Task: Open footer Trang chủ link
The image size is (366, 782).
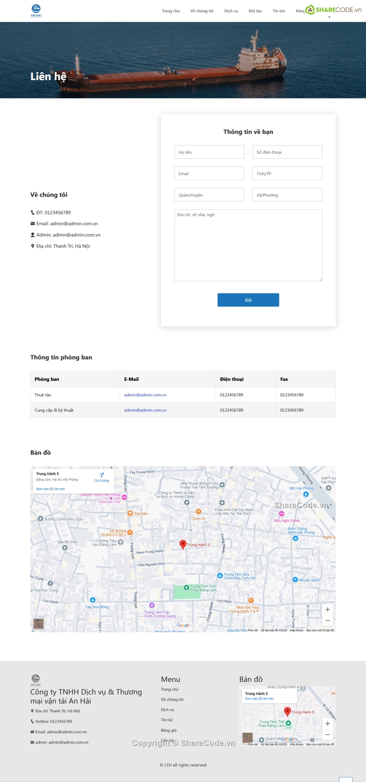Action: tap(170, 689)
